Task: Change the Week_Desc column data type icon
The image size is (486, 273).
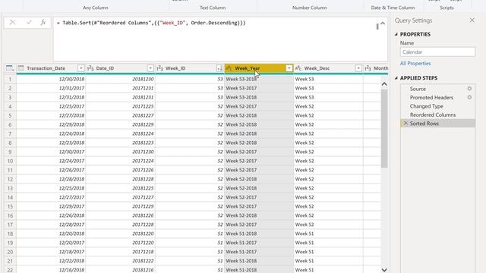Action: tap(298, 68)
